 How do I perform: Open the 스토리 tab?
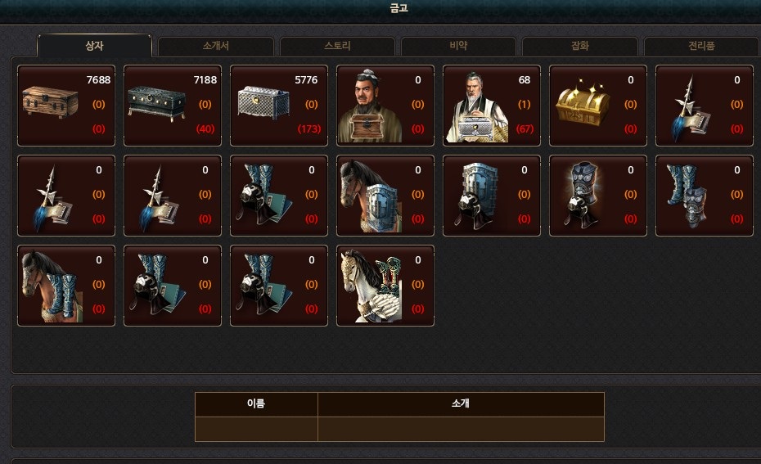[337, 46]
